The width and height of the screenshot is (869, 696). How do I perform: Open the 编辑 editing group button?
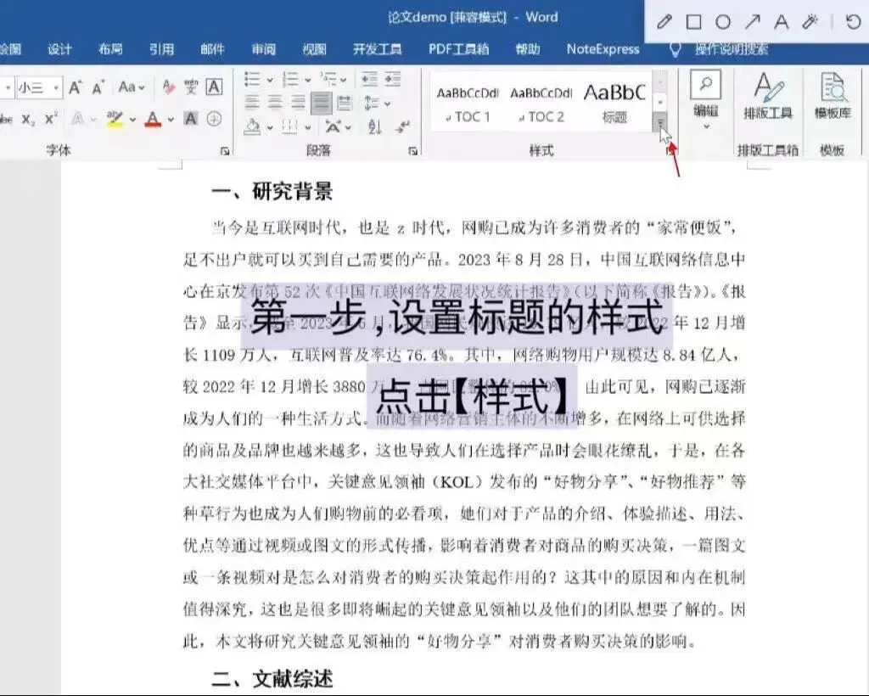[x=705, y=102]
